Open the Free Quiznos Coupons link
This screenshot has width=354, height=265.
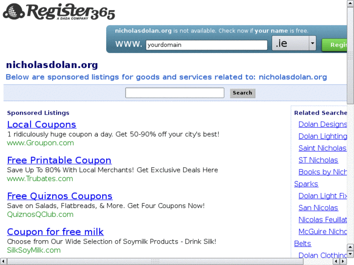[x=60, y=196]
